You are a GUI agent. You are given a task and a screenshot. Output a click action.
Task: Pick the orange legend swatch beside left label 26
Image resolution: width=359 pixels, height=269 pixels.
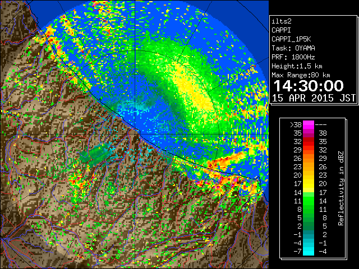(309, 159)
